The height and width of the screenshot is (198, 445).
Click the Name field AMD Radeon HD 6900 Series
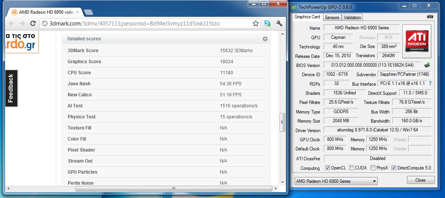tap(362, 28)
